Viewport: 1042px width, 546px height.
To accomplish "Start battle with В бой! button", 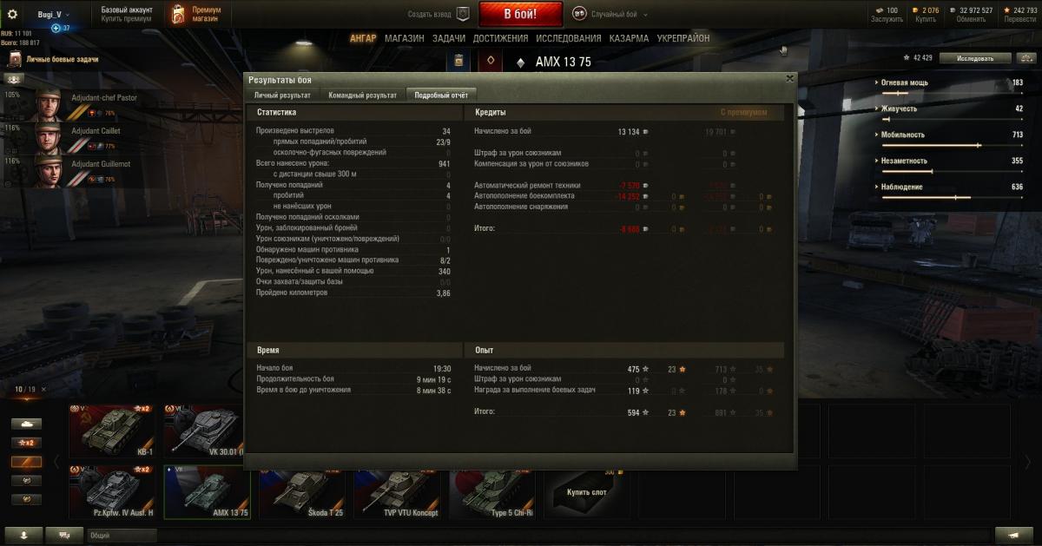I will point(521,14).
